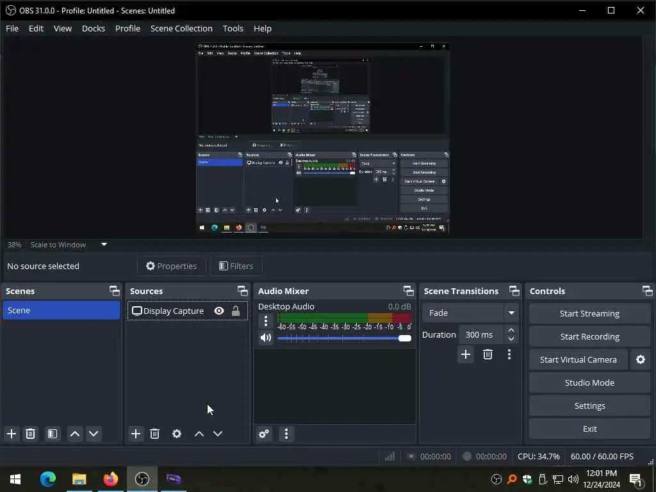Open scene filters icon in Scenes dock
The image size is (656, 492).
pyautogui.click(x=53, y=434)
